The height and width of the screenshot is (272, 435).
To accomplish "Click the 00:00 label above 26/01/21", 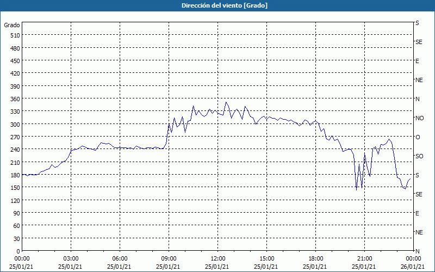I will (x=414, y=259).
